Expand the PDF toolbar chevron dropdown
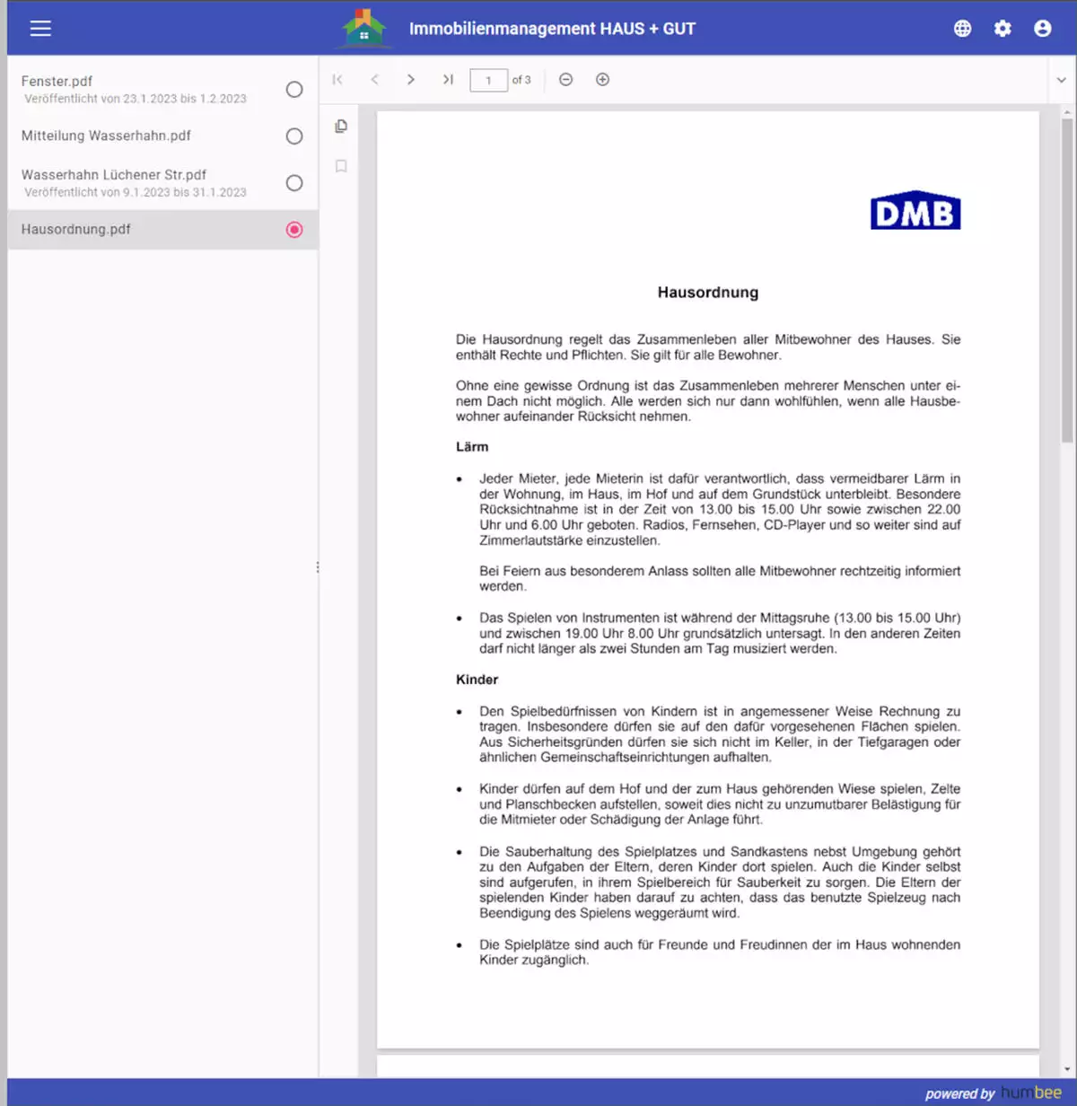Viewport: 1077px width, 1106px height. 1061,80
